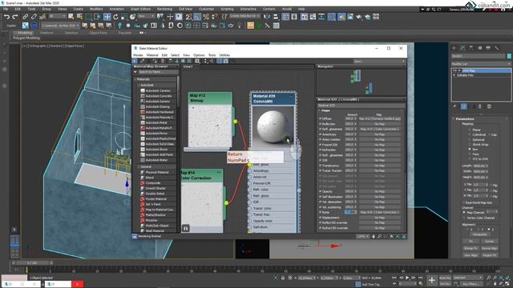
Task: Click the pin stack icon below modifier list
Action: (454, 106)
